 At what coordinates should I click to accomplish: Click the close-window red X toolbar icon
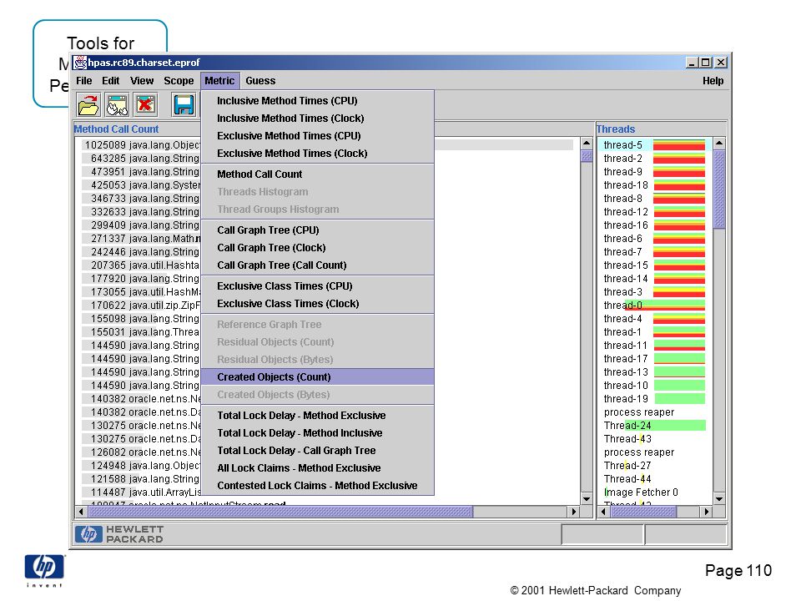click(x=145, y=105)
